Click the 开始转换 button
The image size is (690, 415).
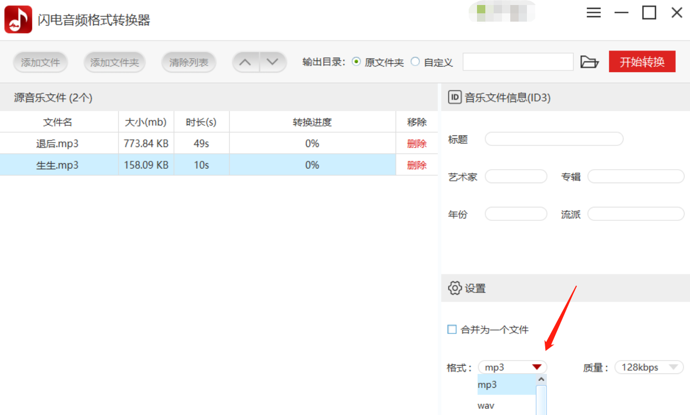(642, 62)
